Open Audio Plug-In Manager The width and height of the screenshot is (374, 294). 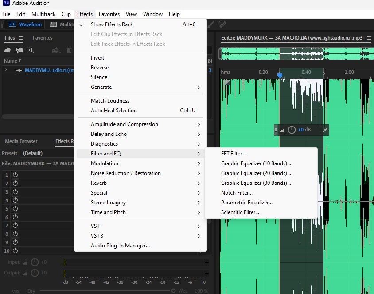(120, 246)
